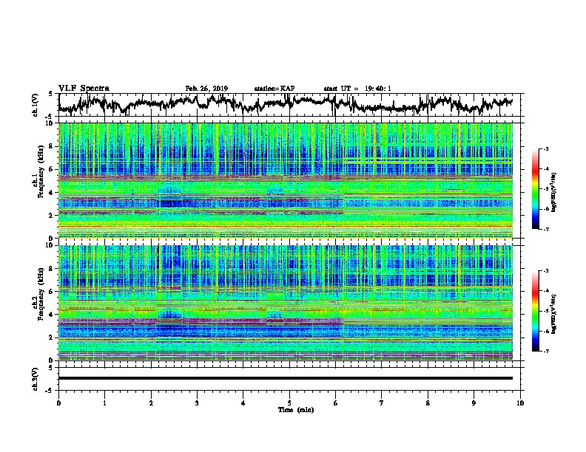Click the ch.1 spectrogram panel
The width and height of the screenshot is (586, 452).
(x=286, y=180)
